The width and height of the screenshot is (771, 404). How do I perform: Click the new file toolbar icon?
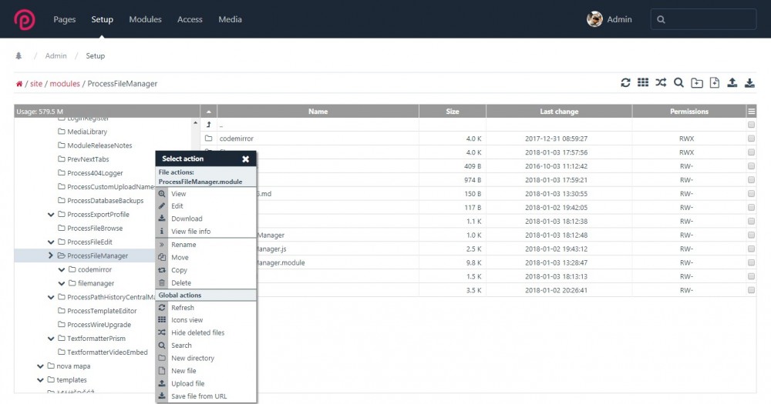coord(714,83)
